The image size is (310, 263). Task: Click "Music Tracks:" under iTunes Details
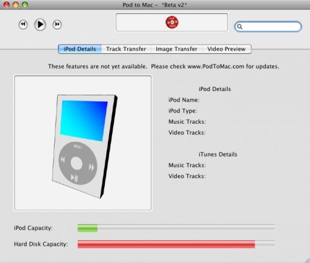click(x=187, y=165)
